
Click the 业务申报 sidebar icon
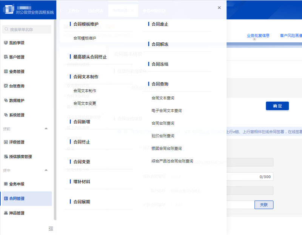pyautogui.click(x=6, y=184)
